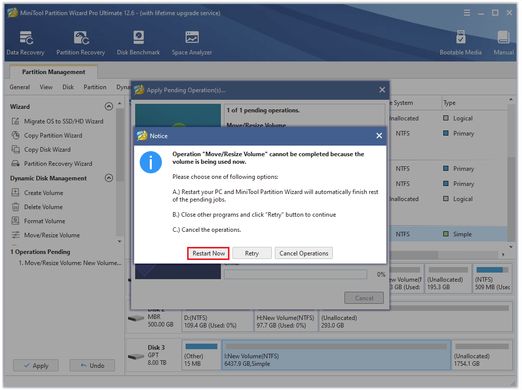The height and width of the screenshot is (390, 522).
Task: Click the Disk 2 drive icon
Action: click(x=136, y=318)
